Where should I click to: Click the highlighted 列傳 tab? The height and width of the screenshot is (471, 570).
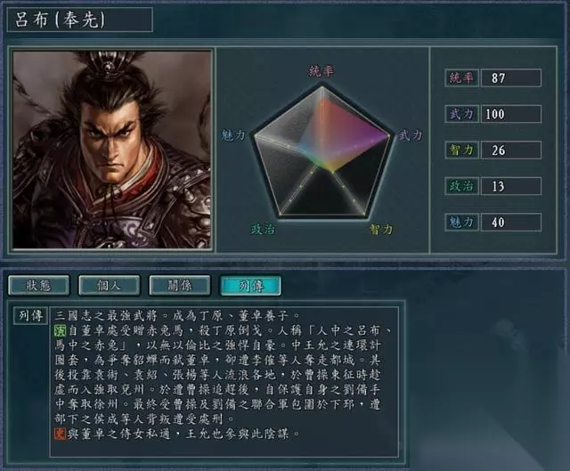pos(250,286)
